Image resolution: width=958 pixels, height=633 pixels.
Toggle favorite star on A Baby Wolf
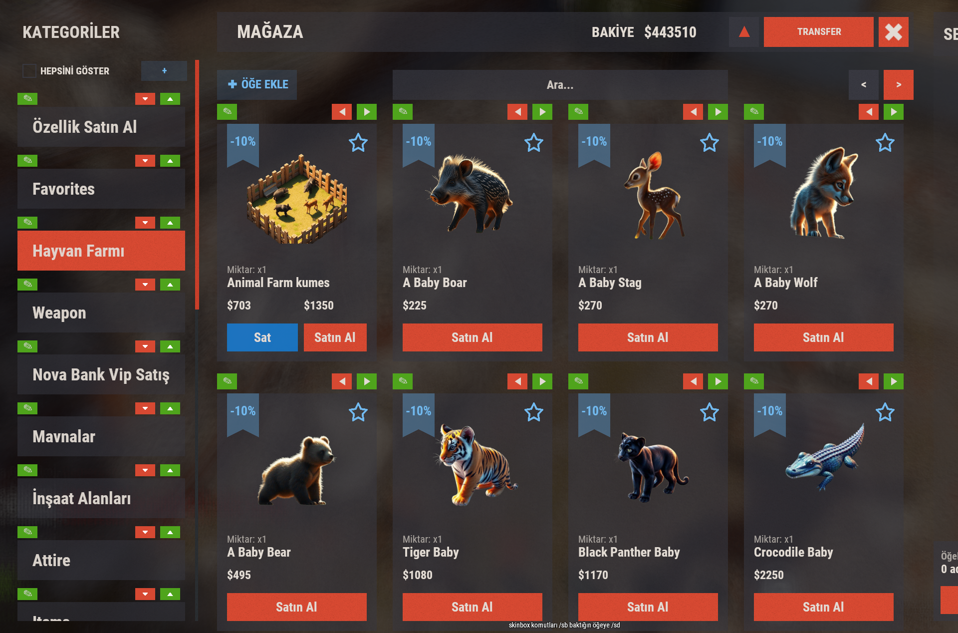click(885, 143)
